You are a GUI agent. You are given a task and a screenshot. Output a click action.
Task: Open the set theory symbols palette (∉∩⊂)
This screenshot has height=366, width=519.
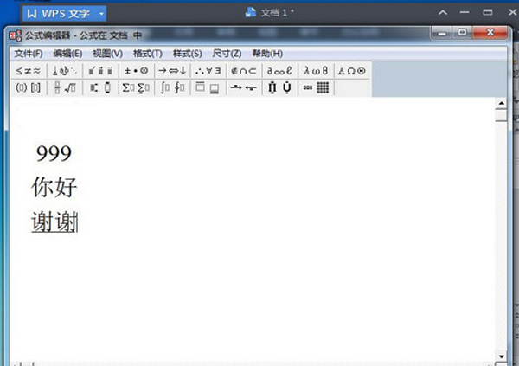point(244,71)
